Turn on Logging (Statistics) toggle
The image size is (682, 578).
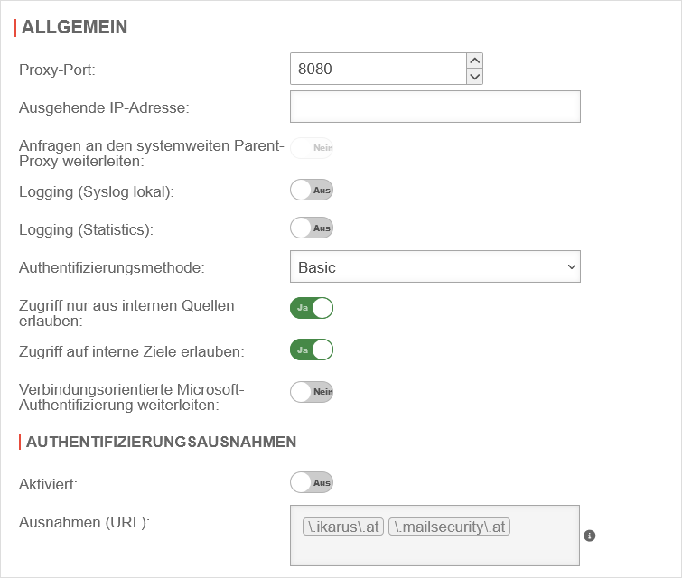click(312, 228)
